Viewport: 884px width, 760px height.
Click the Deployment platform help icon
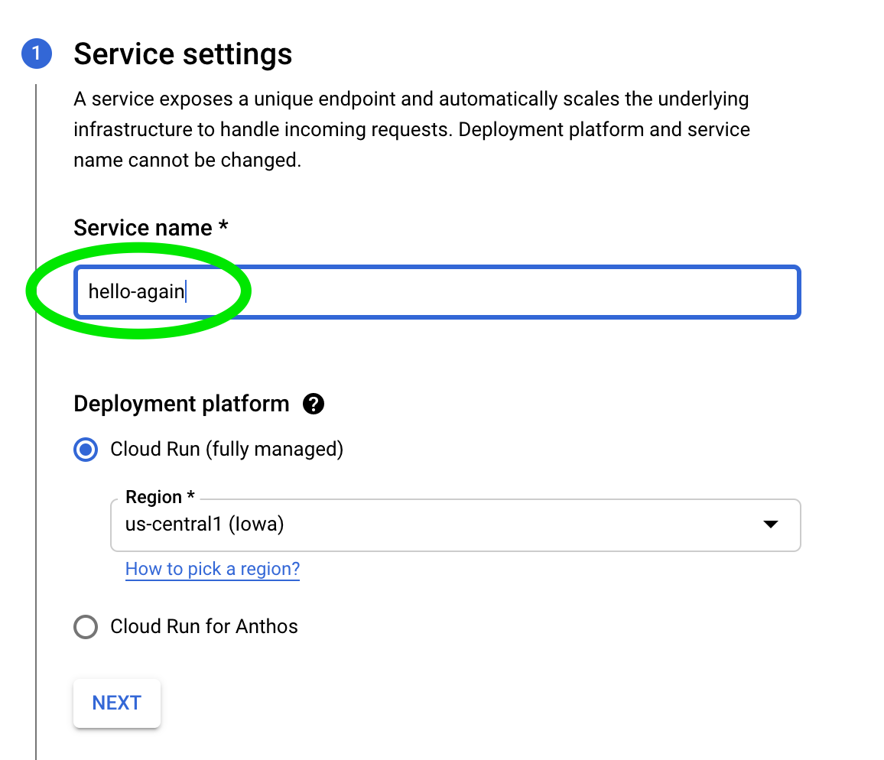(x=314, y=404)
